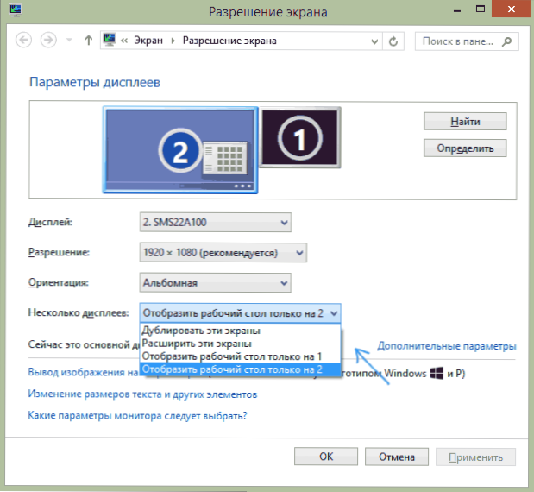The image size is (534, 492).
Task: Click the "Отмена" button
Action: click(397, 457)
